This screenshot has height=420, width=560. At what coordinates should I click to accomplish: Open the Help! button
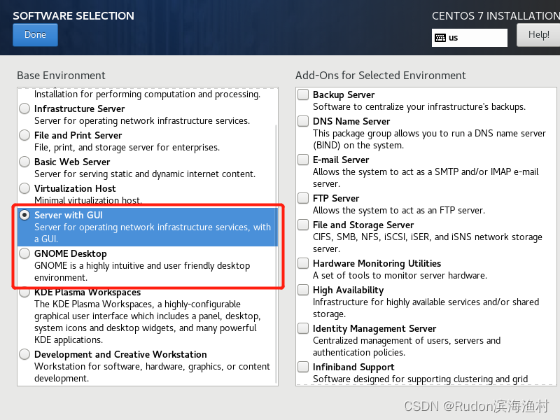pos(538,34)
